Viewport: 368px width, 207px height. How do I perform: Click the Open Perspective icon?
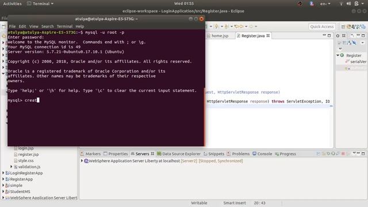[343, 27]
